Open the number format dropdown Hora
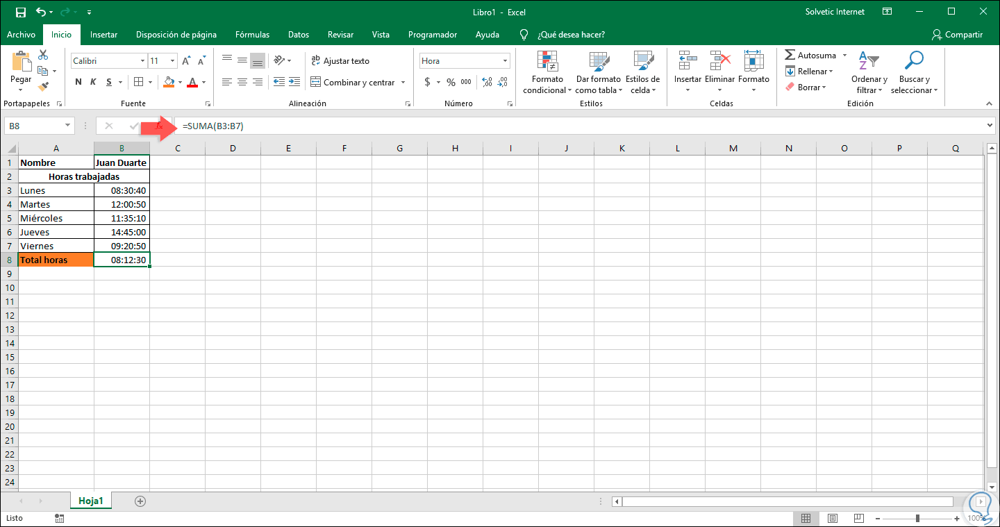The height and width of the screenshot is (527, 1000). point(504,61)
